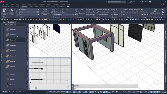Click the Window Schedule tool
Viewport: 167px width, 94px height.
click(103, 12)
